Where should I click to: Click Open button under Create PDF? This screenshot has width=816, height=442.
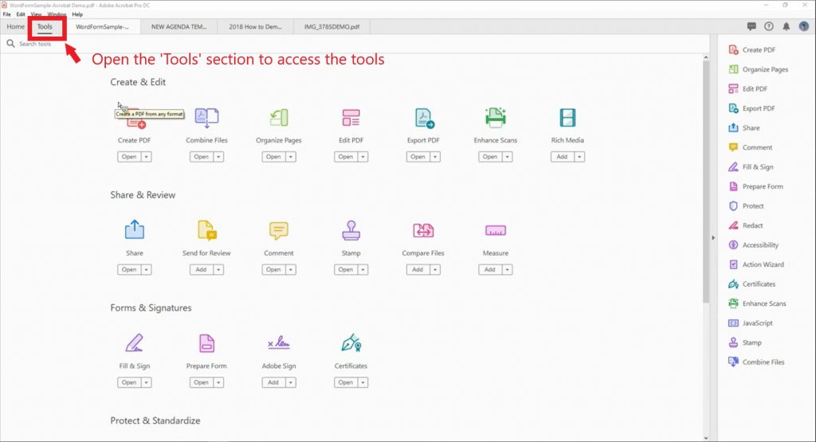click(x=129, y=157)
